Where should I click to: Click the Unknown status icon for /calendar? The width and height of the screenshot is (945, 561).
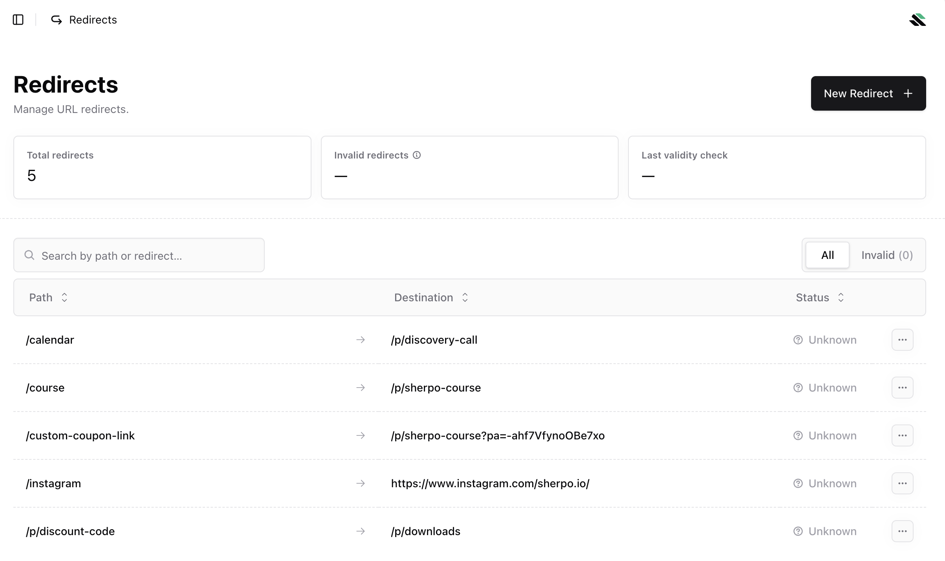pyautogui.click(x=798, y=340)
